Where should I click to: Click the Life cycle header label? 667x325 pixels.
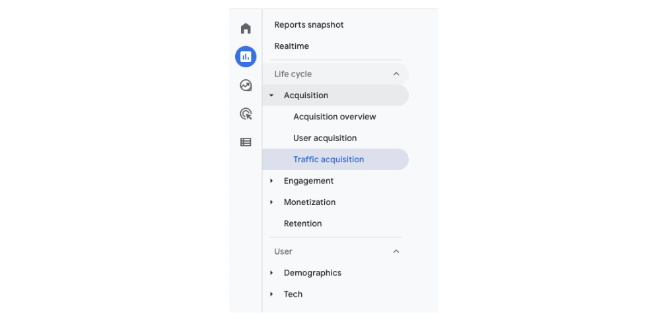tap(293, 74)
